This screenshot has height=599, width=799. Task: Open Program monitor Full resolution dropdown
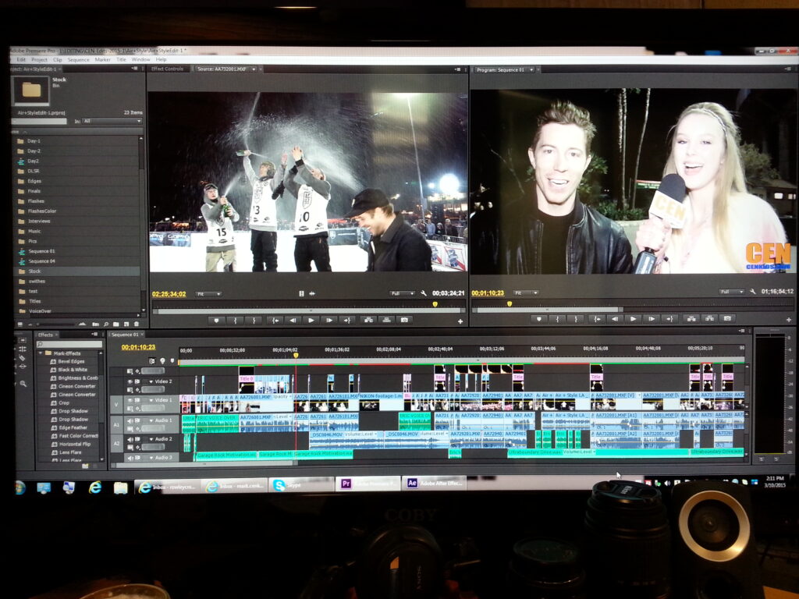pyautogui.click(x=732, y=292)
